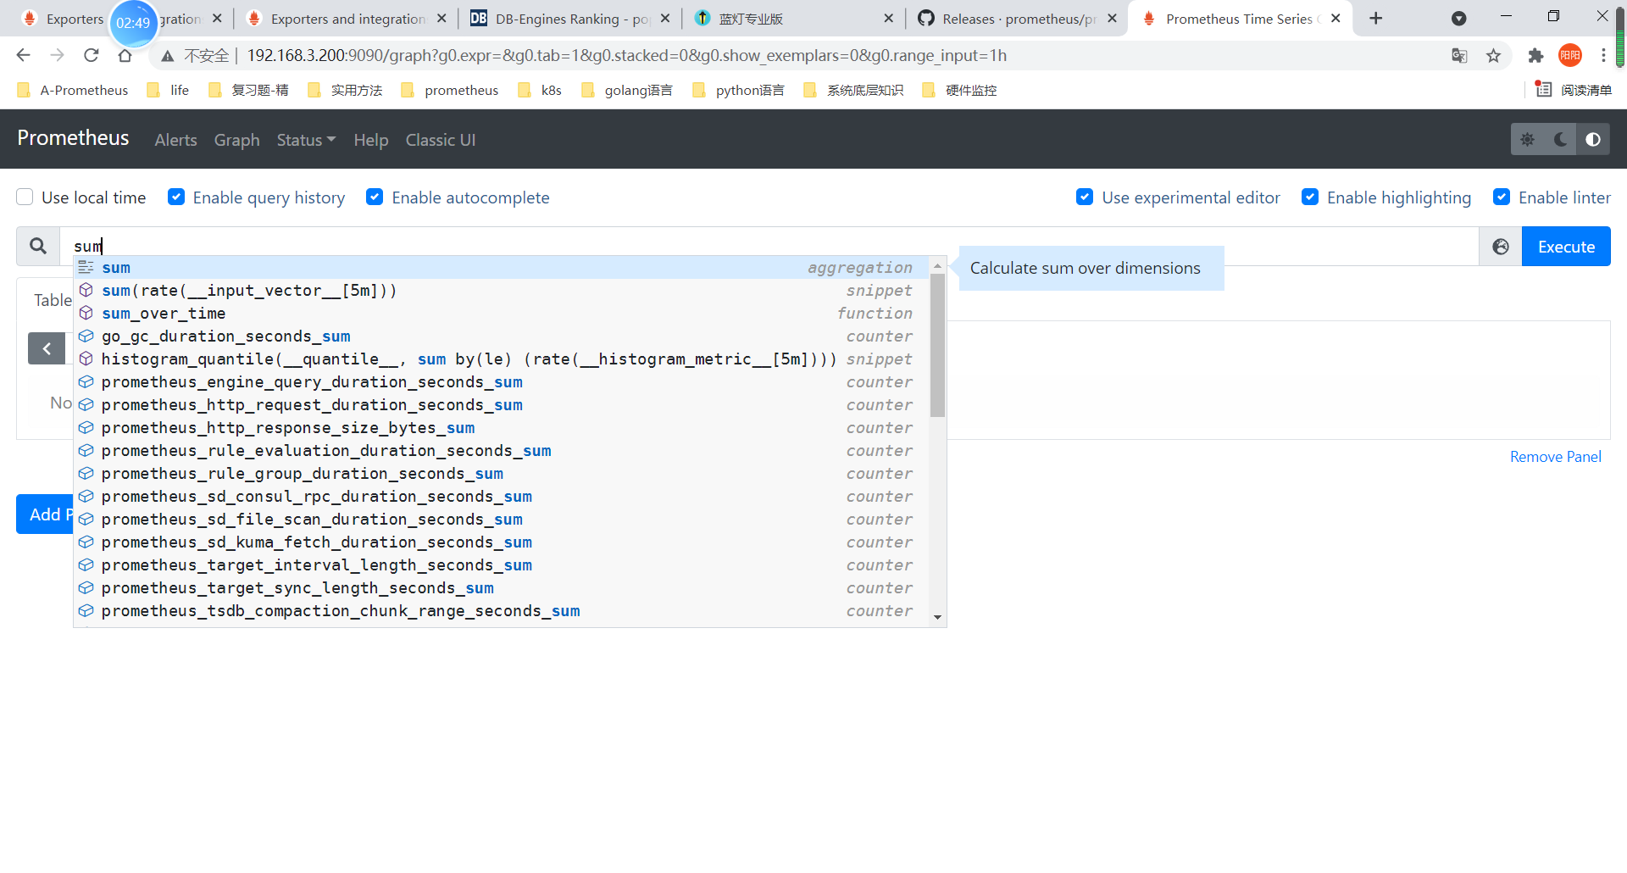Click the autocomplete scroll-up arrow
This screenshot has height=873, width=1627.
[x=937, y=266]
